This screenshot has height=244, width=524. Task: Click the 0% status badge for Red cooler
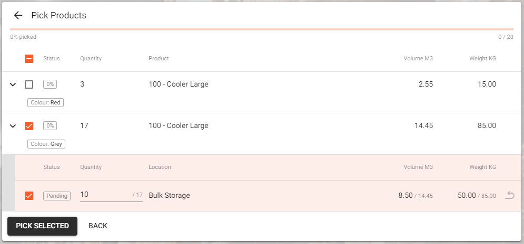click(50, 84)
